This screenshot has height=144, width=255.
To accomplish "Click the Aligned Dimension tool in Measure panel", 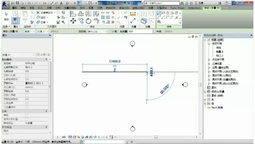I will pyautogui.click(x=133, y=14).
